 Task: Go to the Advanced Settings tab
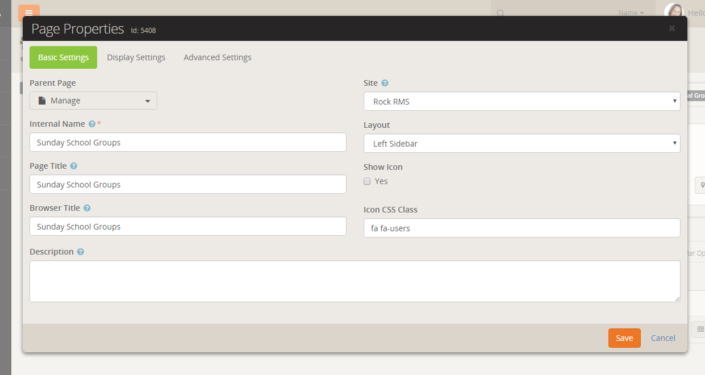point(218,57)
